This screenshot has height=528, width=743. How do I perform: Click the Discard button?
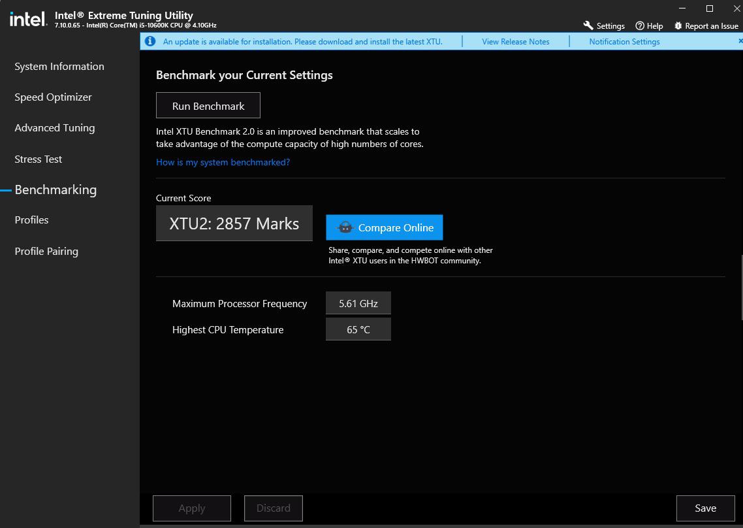point(274,508)
